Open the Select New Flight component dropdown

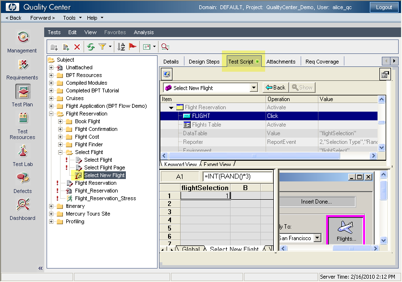(254, 88)
